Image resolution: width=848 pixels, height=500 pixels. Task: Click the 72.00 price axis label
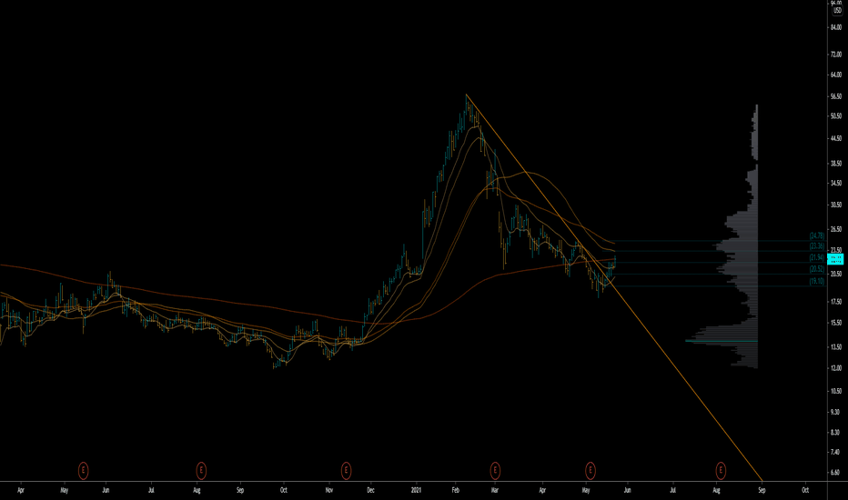[x=836, y=55]
